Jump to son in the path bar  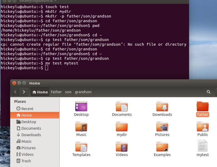(x=68, y=92)
